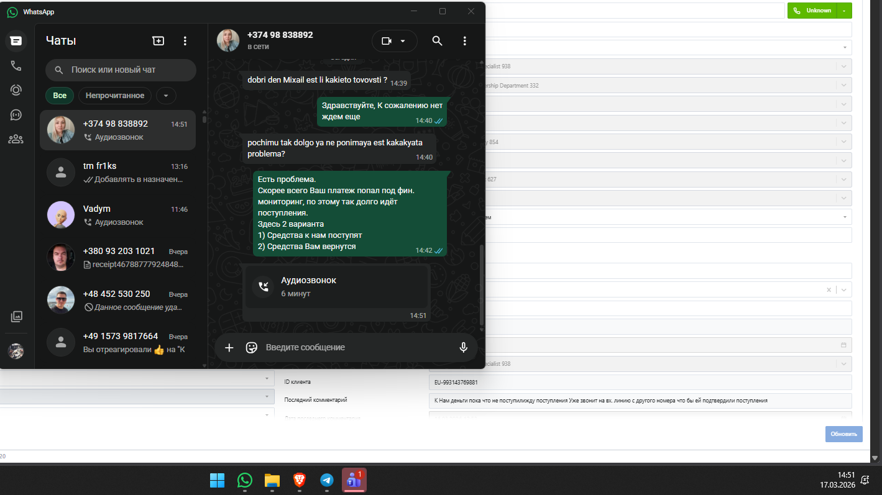Open own profile avatar in WhatsApp sidebar
Screen dimensions: 882x495
(x=16, y=352)
